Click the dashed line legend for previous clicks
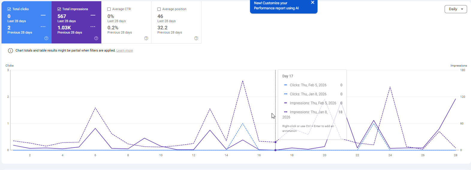Image resolution: width=471 pixels, height=170 pixels. click(43, 27)
